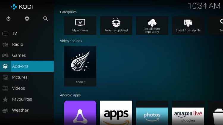
Task: Open Recently updated category
Action: [x=116, y=25]
